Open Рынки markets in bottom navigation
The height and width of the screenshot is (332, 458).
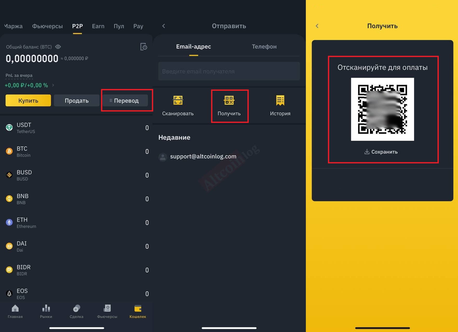(46, 311)
